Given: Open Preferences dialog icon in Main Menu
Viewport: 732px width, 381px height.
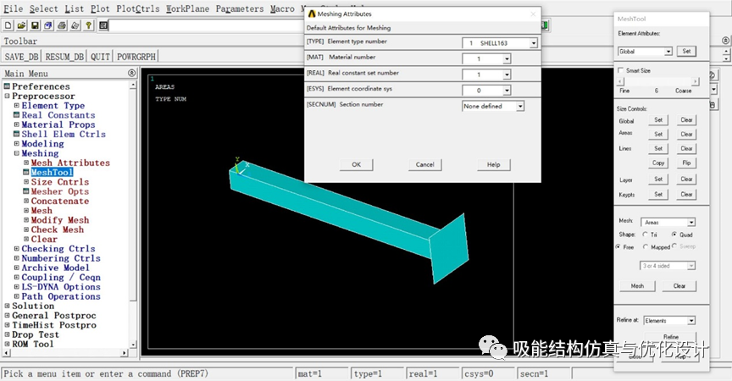Looking at the screenshot, I should pos(7,86).
